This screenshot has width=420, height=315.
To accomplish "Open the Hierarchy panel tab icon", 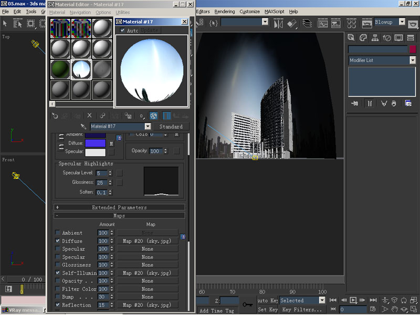I will coord(375,38).
